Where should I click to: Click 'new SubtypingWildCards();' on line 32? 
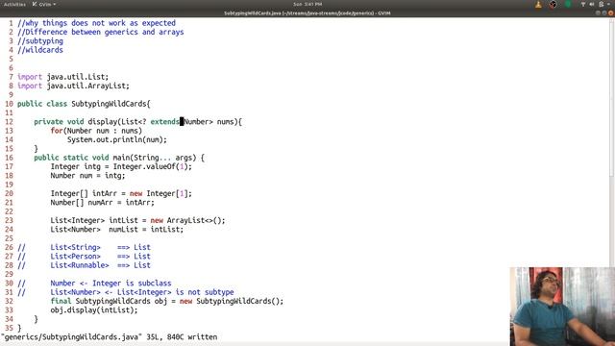pyautogui.click(x=232, y=301)
